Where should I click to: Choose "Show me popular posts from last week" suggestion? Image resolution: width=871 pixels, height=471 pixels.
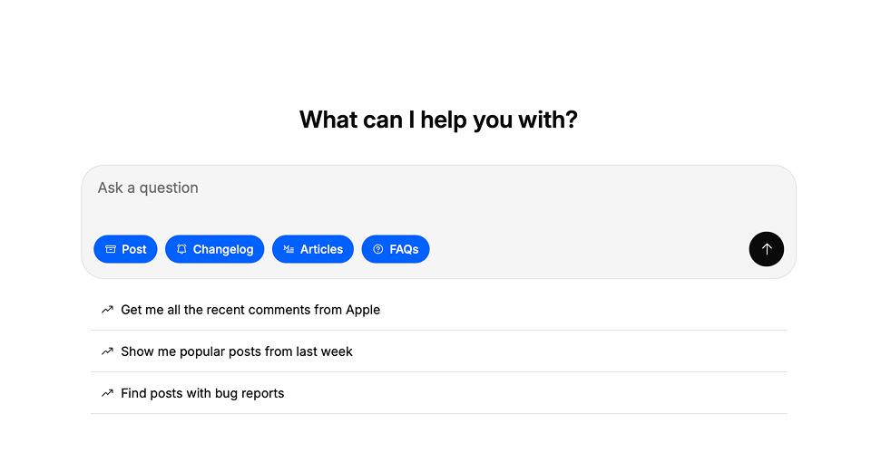pyautogui.click(x=237, y=351)
